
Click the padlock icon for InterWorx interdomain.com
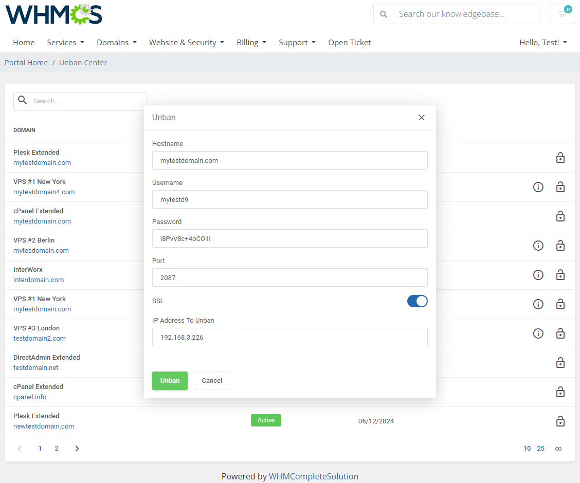560,275
